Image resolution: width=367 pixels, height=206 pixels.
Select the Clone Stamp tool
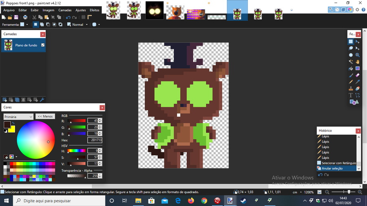pos(351,88)
